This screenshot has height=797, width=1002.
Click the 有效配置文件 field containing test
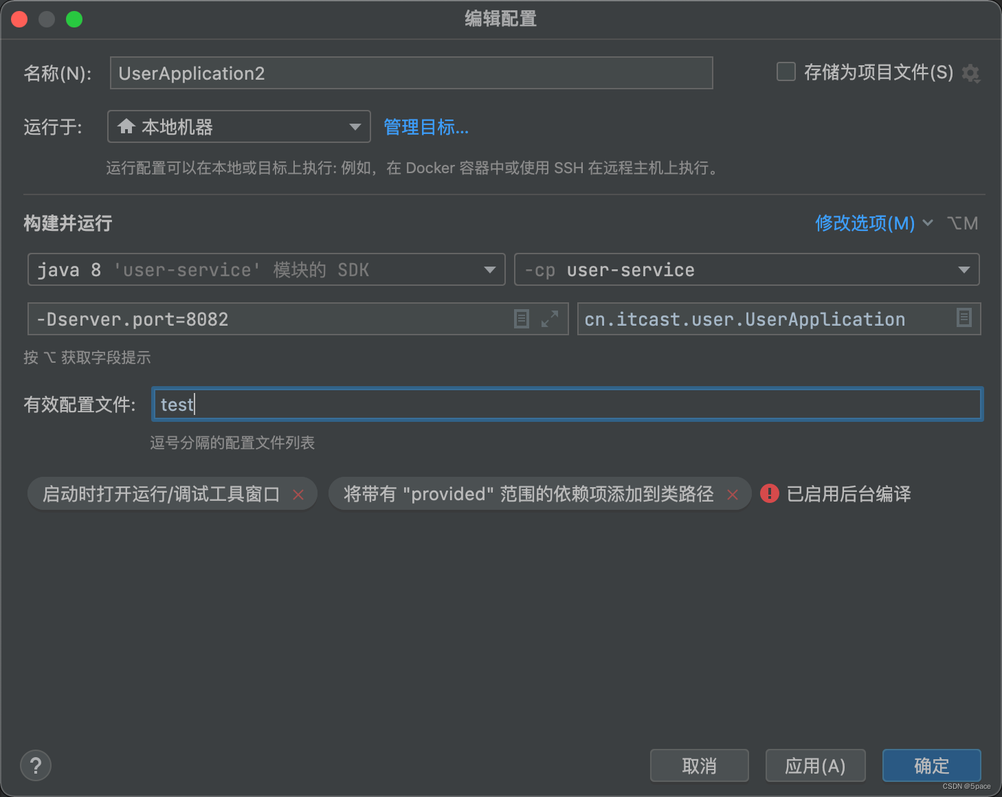click(568, 404)
